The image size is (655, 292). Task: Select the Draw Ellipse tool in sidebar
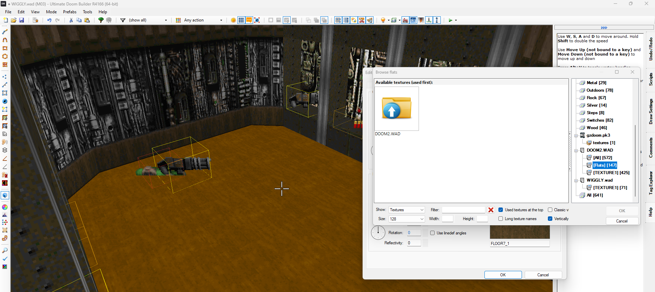click(x=5, y=56)
